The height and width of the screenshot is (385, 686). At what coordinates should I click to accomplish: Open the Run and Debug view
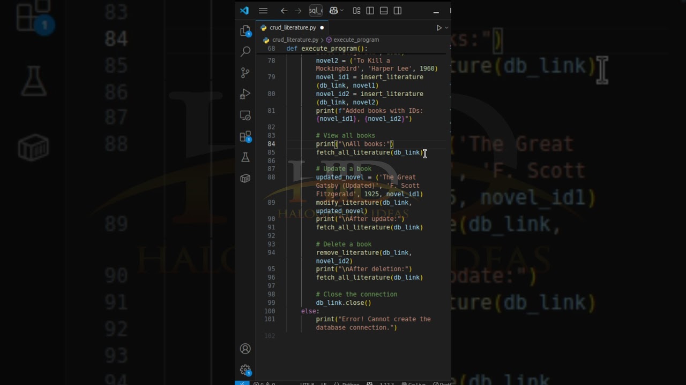(x=245, y=94)
